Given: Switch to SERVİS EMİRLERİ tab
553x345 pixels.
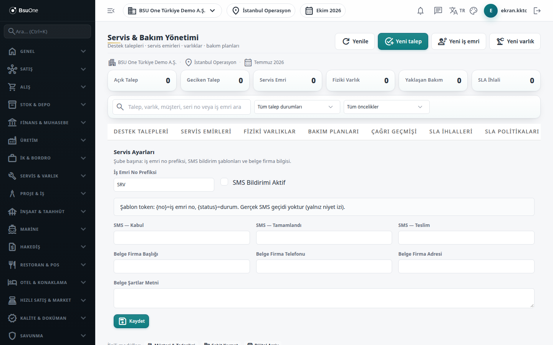Looking at the screenshot, I should click(206, 131).
